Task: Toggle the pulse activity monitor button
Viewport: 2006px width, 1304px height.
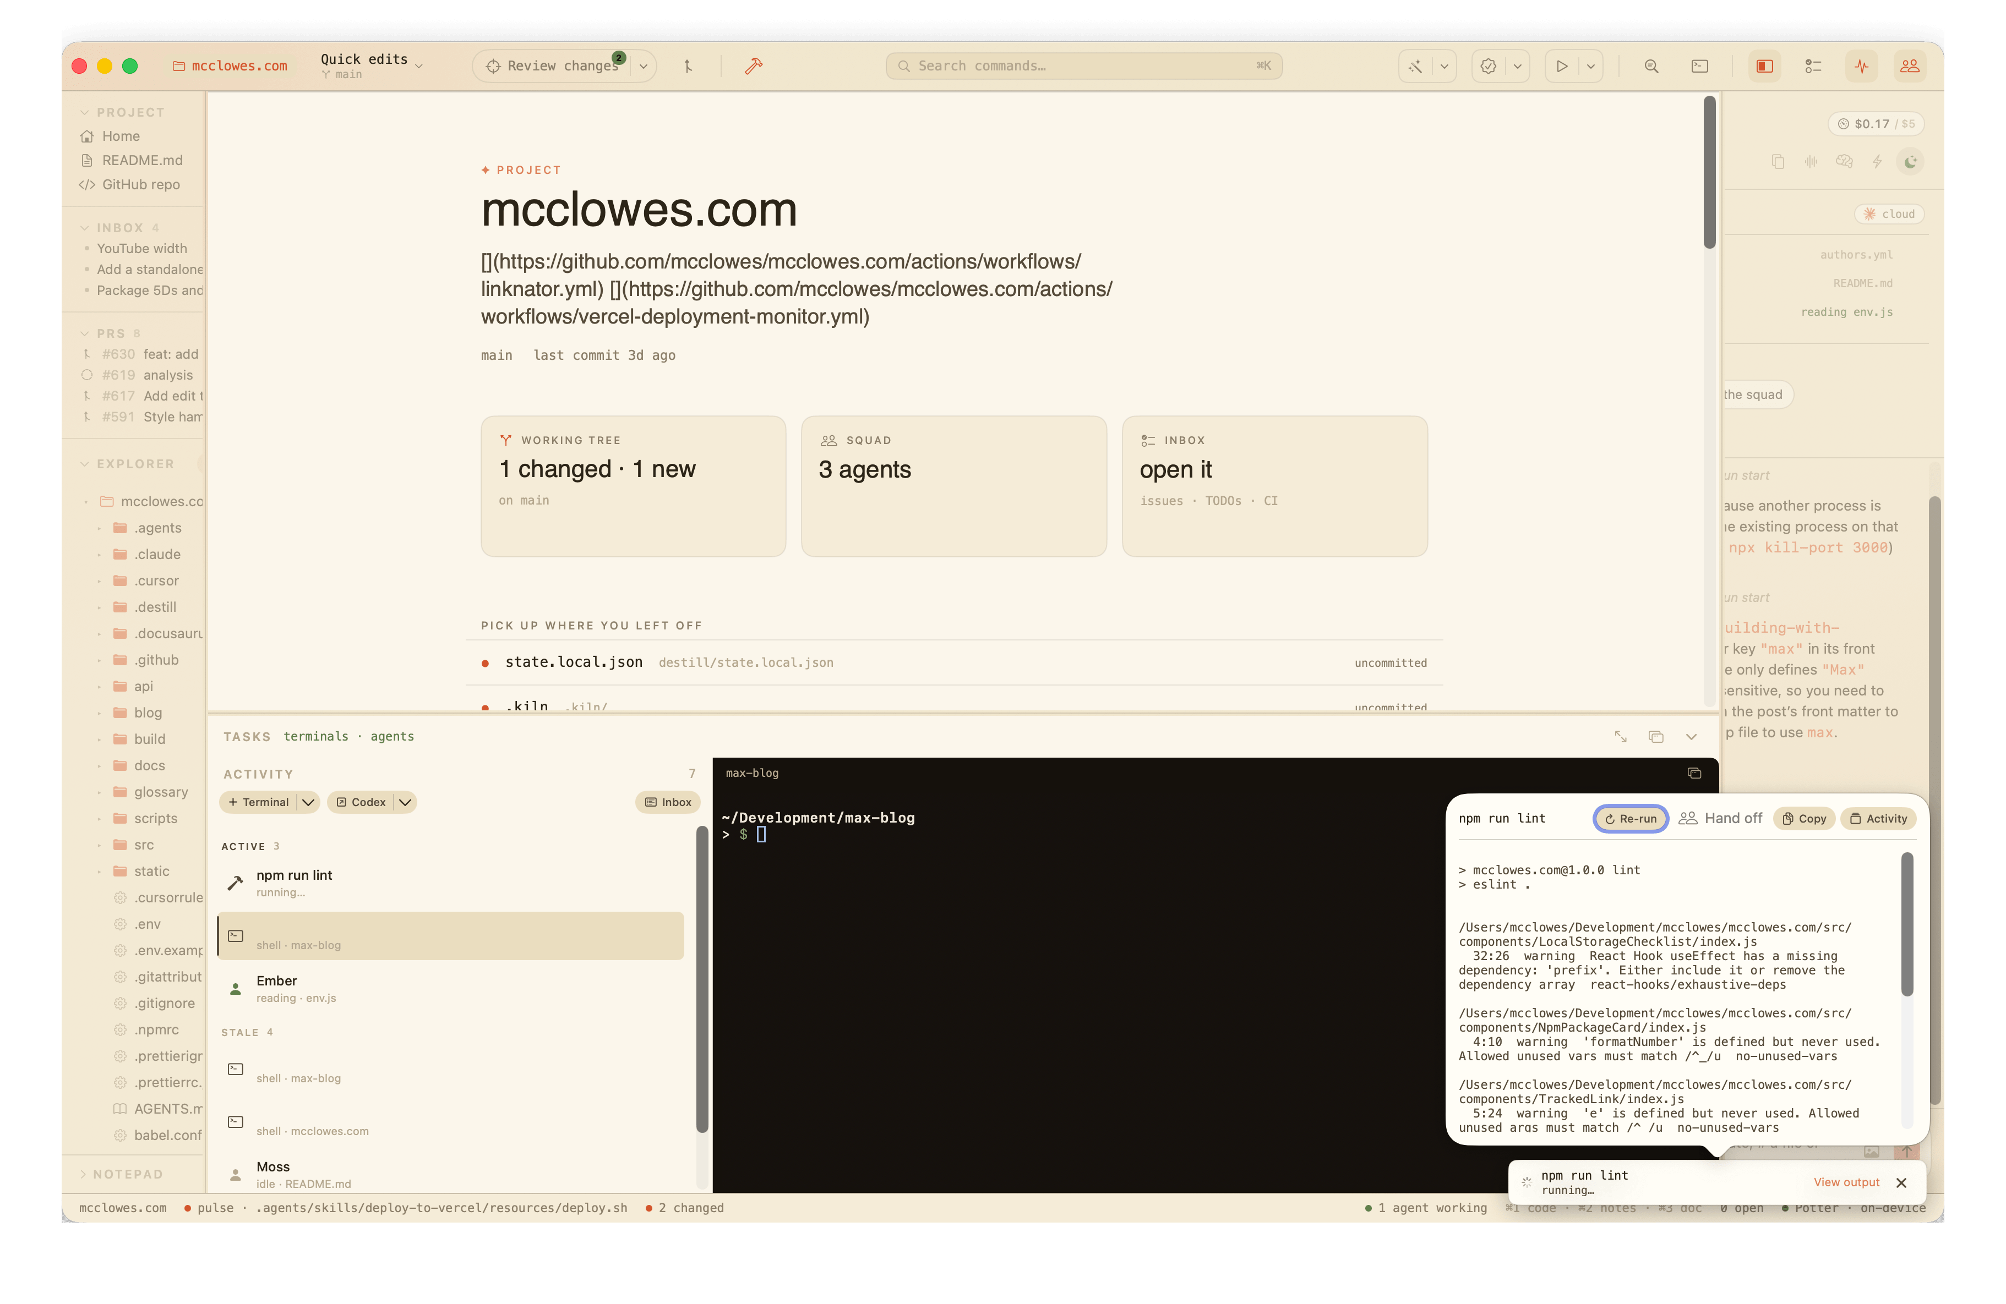Action: (x=1861, y=65)
